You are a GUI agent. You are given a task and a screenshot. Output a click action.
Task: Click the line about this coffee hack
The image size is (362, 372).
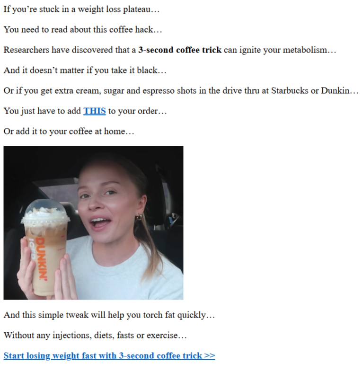tap(82, 29)
